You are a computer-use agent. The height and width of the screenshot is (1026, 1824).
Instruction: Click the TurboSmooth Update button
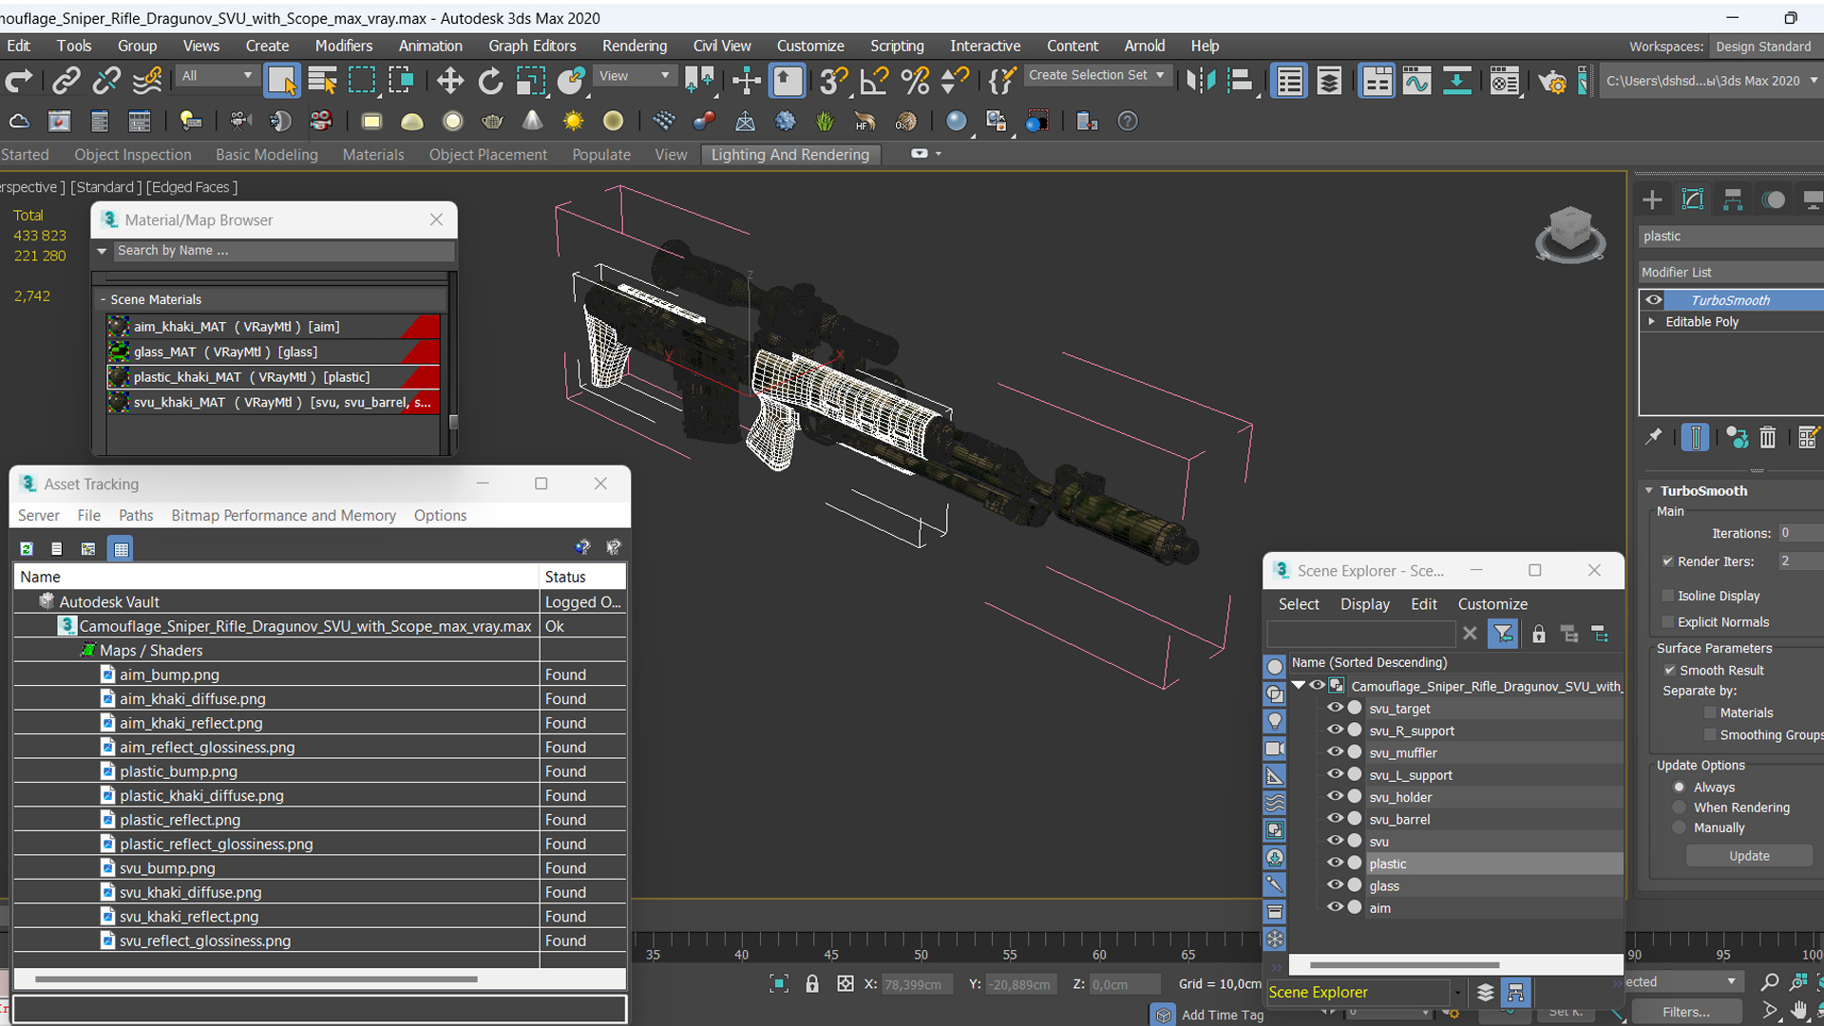(1748, 856)
